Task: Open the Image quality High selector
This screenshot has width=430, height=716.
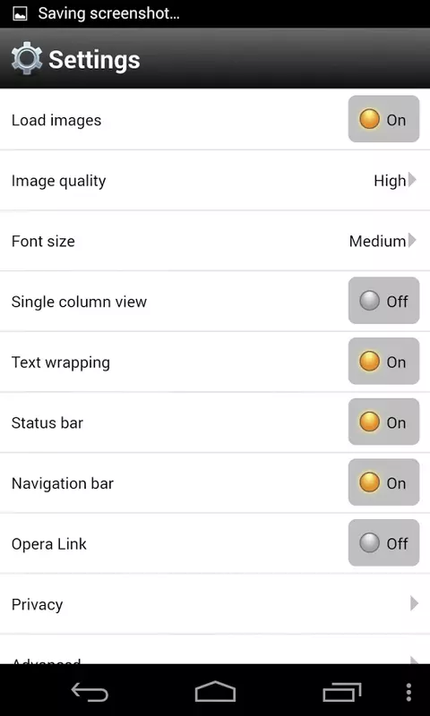Action: pos(395,181)
